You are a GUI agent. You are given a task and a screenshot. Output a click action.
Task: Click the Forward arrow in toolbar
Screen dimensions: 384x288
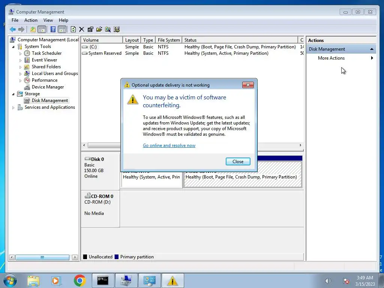coord(21,30)
